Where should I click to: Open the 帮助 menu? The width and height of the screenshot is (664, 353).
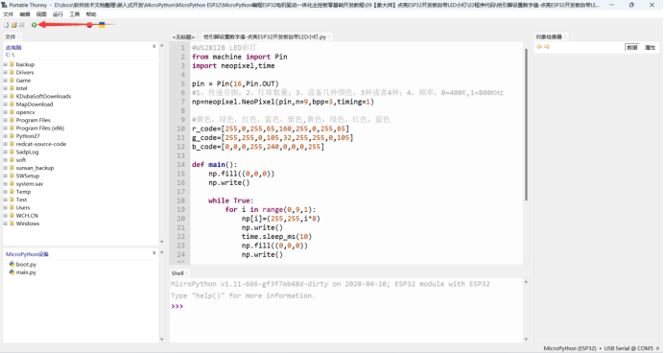click(x=91, y=14)
